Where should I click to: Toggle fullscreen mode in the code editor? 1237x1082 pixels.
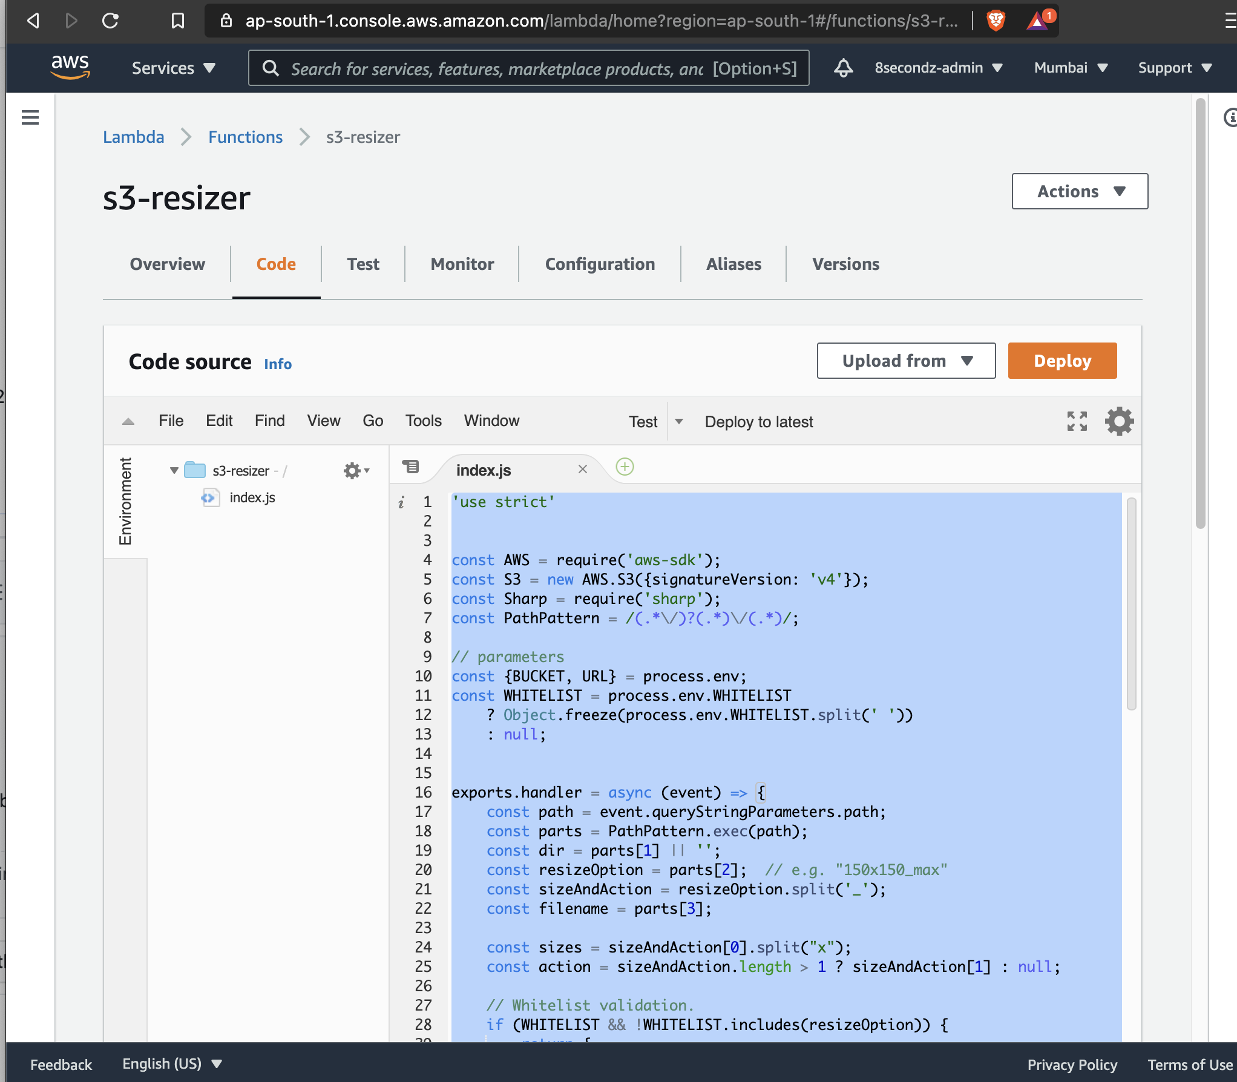click(1076, 421)
